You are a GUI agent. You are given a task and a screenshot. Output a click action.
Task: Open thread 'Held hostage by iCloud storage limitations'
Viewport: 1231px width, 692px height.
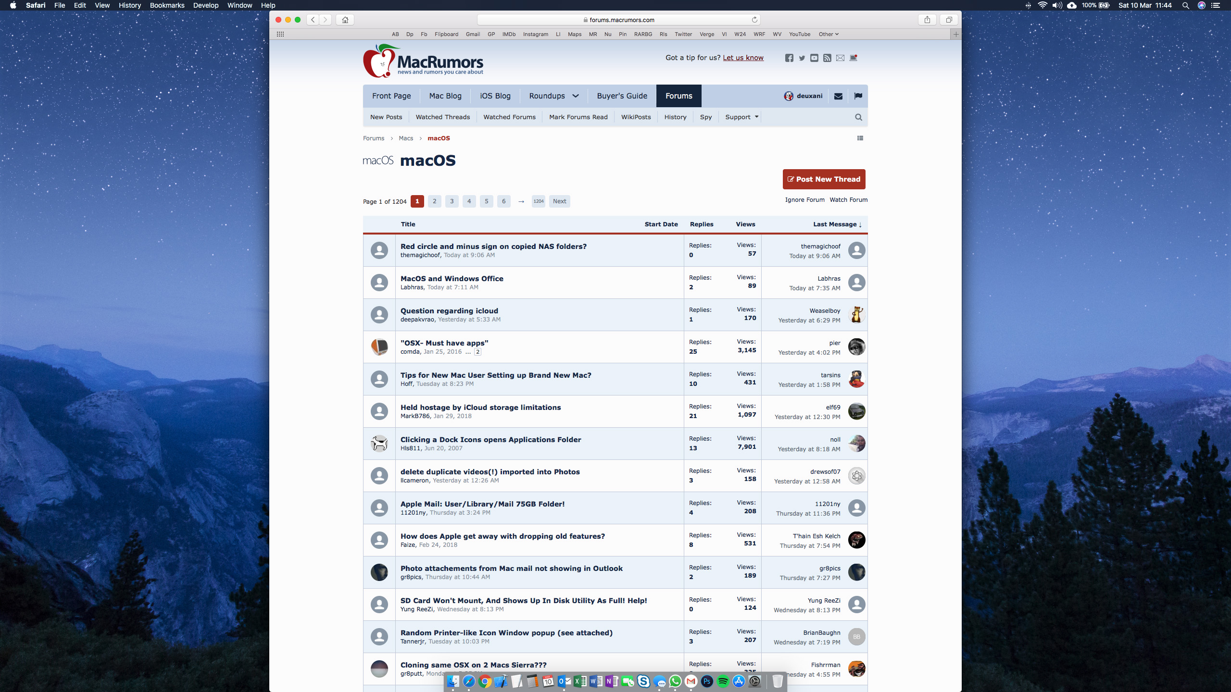click(480, 407)
